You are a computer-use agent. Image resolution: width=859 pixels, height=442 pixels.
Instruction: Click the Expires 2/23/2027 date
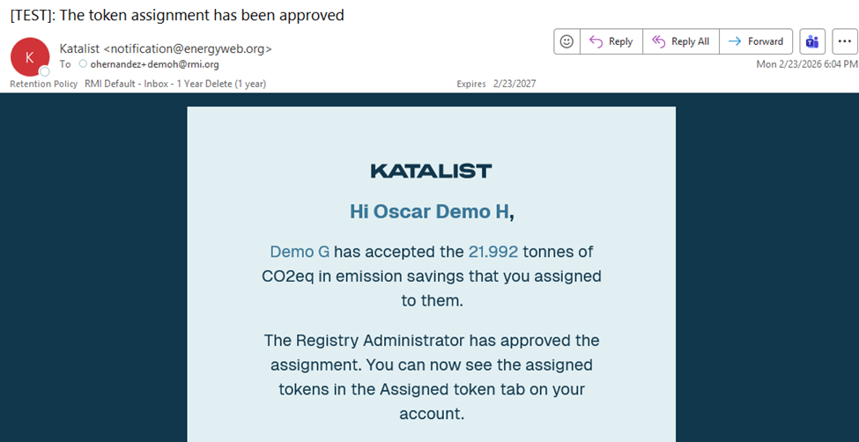496,84
